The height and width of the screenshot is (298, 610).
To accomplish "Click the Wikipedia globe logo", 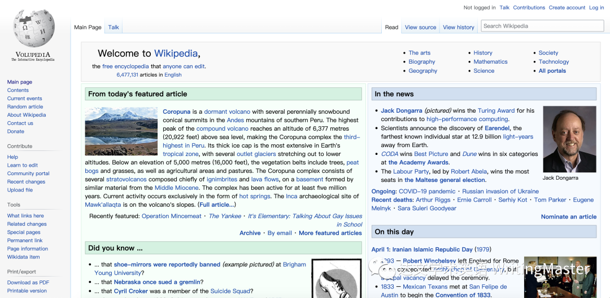I will pyautogui.click(x=33, y=28).
